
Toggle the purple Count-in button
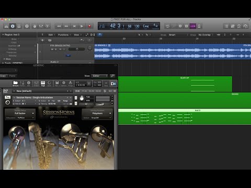[x=193, y=26]
